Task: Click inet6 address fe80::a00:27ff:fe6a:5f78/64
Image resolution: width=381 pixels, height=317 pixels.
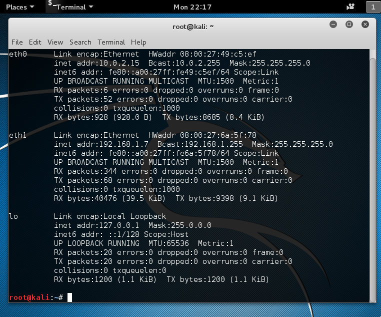Action: coord(168,153)
